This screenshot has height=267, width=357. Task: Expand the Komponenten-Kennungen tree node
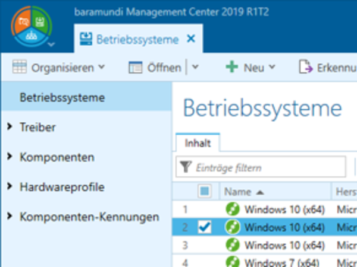(x=10, y=216)
